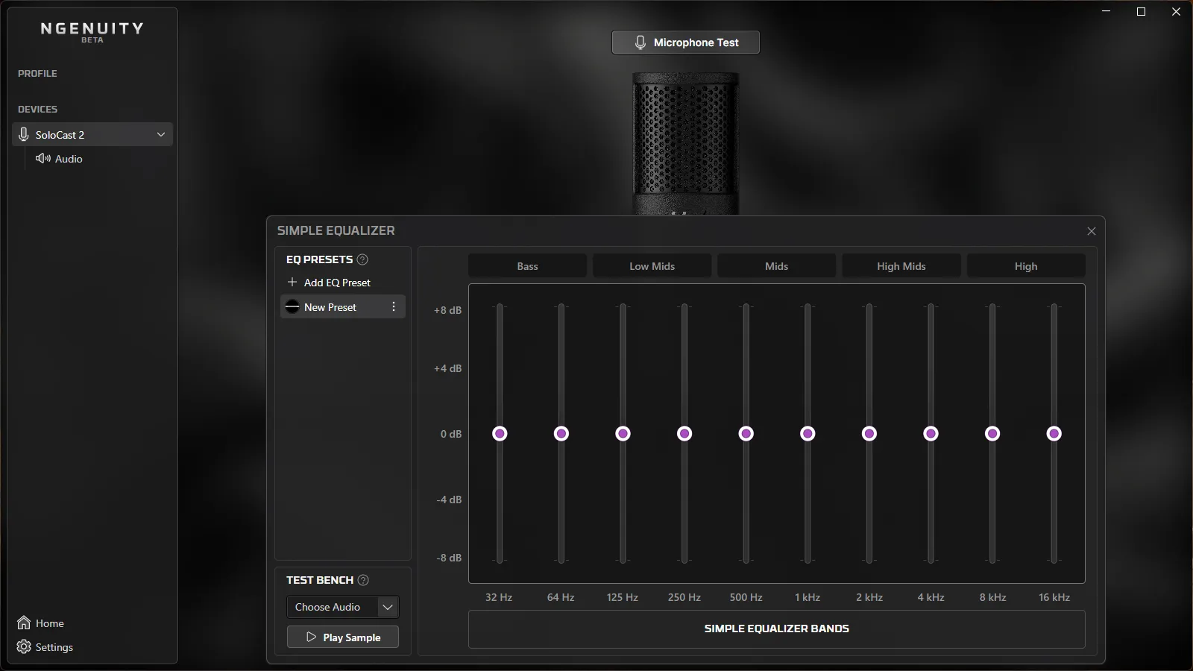Screen dimensions: 1193x671
Task: Click the Audio speaker icon under SoloCast 2
Action: [x=43, y=158]
